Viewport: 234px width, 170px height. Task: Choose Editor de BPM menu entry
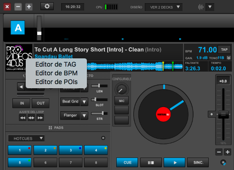click(56, 73)
